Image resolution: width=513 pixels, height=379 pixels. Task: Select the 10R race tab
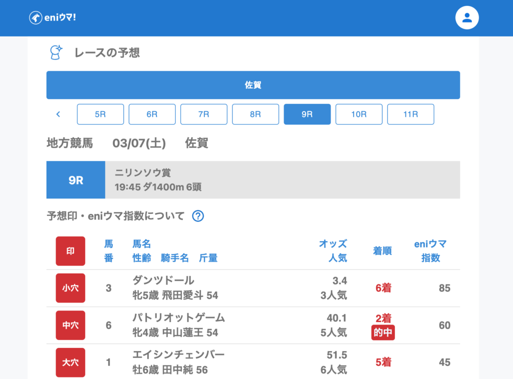click(x=359, y=114)
